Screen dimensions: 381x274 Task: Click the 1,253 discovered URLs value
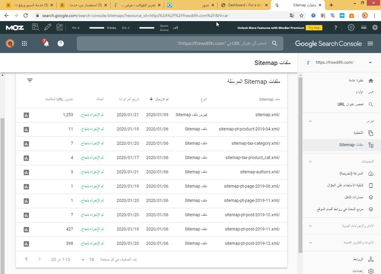tap(68, 115)
